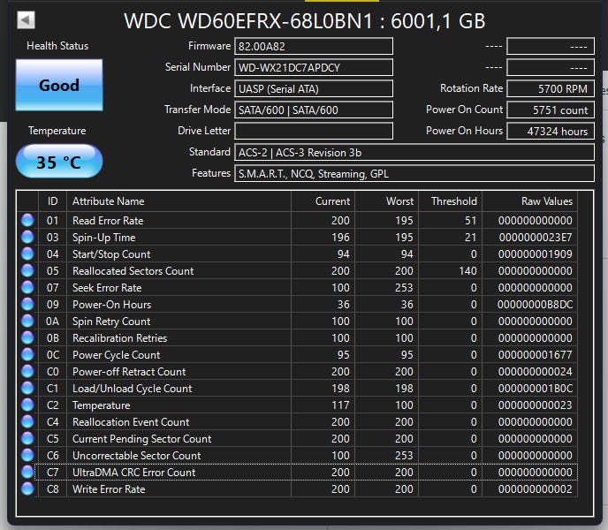This screenshot has width=608, height=530.
Task: Select the Power Cycle Count attribute name
Action: [117, 355]
